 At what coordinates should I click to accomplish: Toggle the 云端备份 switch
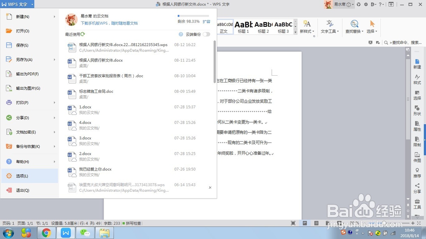click(x=207, y=34)
